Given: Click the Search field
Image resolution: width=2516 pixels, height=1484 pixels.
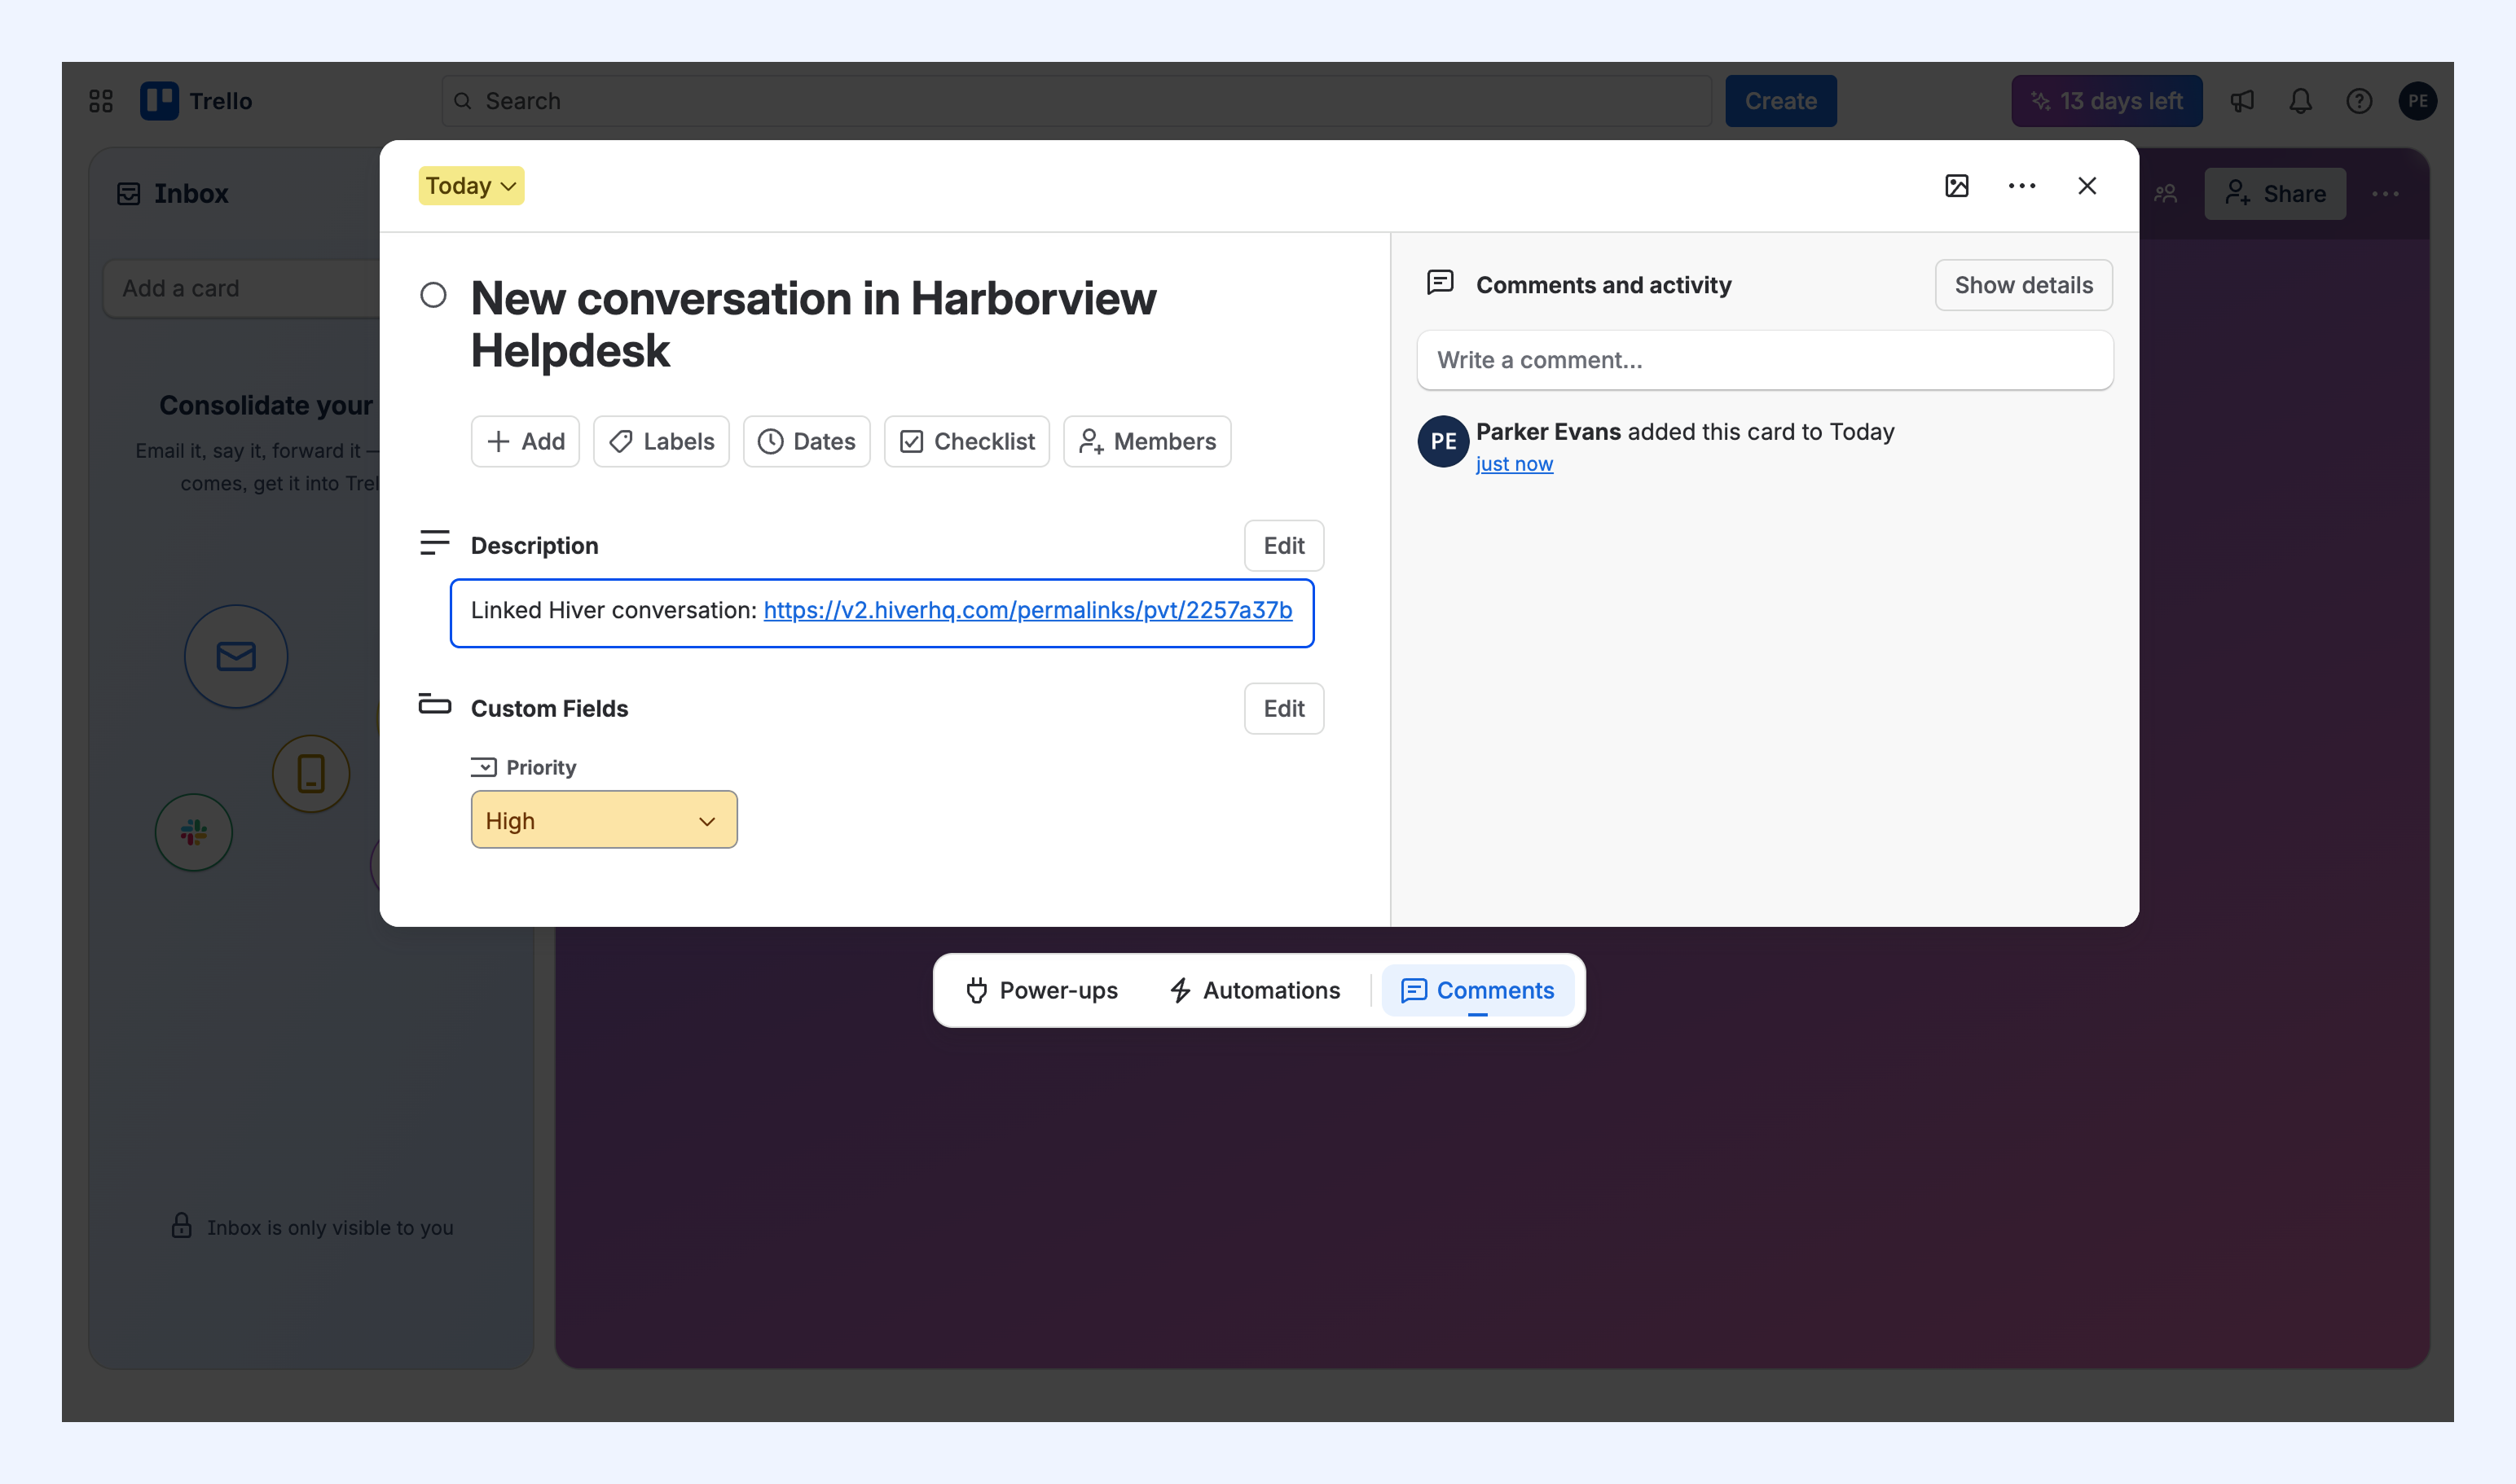Looking at the screenshot, I should [x=1076, y=101].
